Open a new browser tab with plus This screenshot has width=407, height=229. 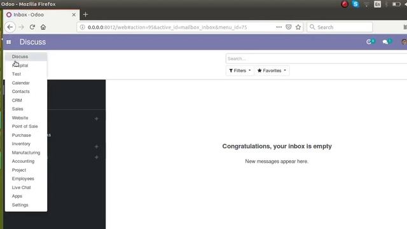click(86, 15)
